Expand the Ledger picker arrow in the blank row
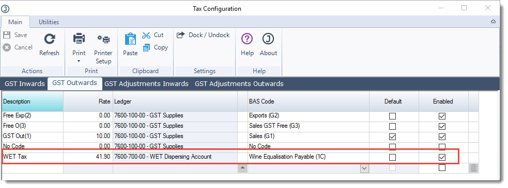This screenshot has width=508, height=188. pyautogui.click(x=243, y=168)
